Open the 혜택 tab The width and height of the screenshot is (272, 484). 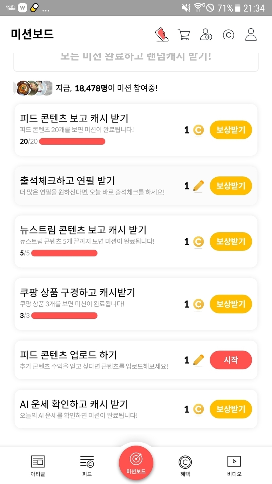tap(185, 465)
